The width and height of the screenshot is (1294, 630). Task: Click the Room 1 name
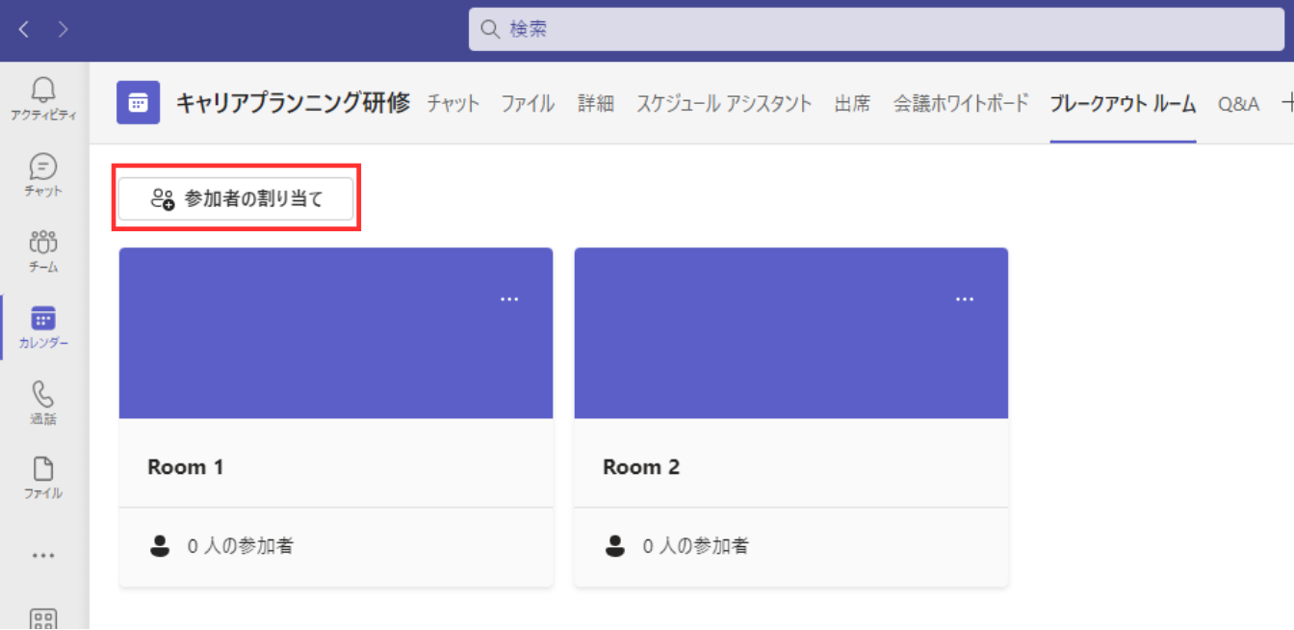(x=186, y=467)
